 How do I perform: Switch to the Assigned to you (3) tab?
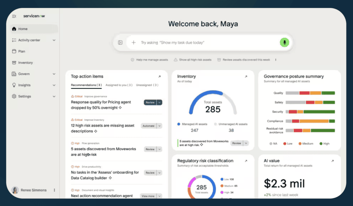coord(119,85)
